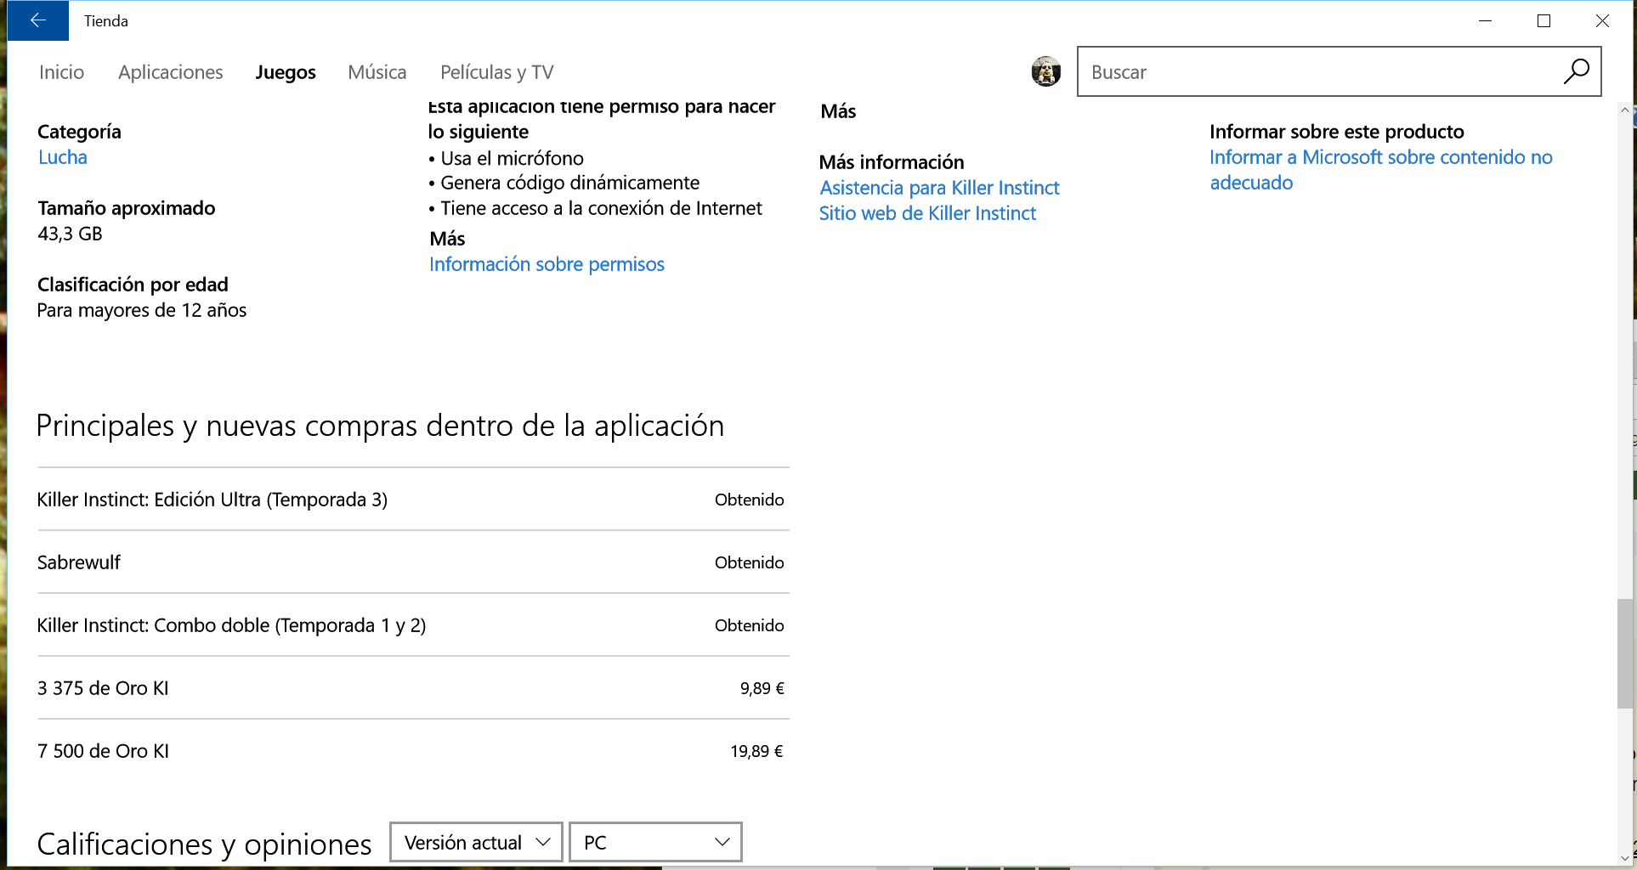Open Información sobre permisos link

pos(547,264)
